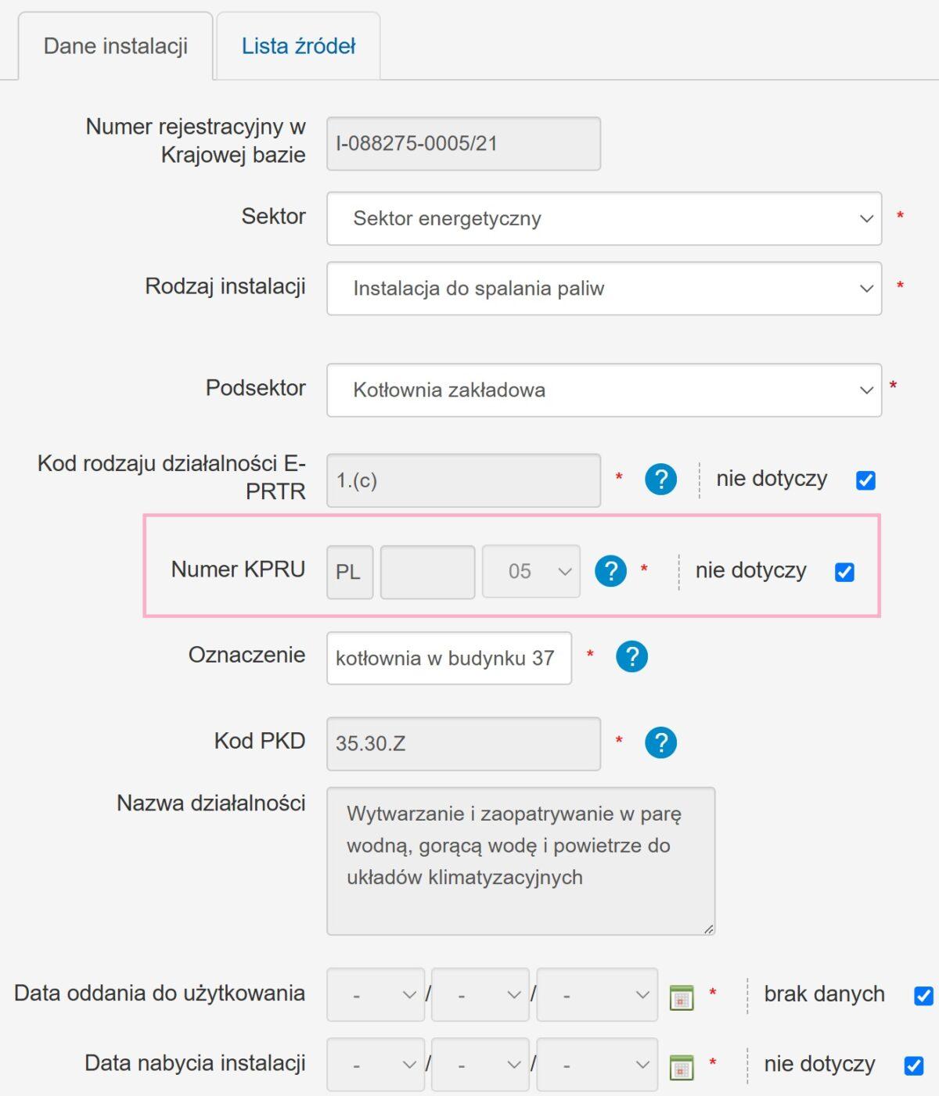Image resolution: width=939 pixels, height=1096 pixels.
Task: Open help icon next to Numer KPRU
Action: tap(610, 571)
